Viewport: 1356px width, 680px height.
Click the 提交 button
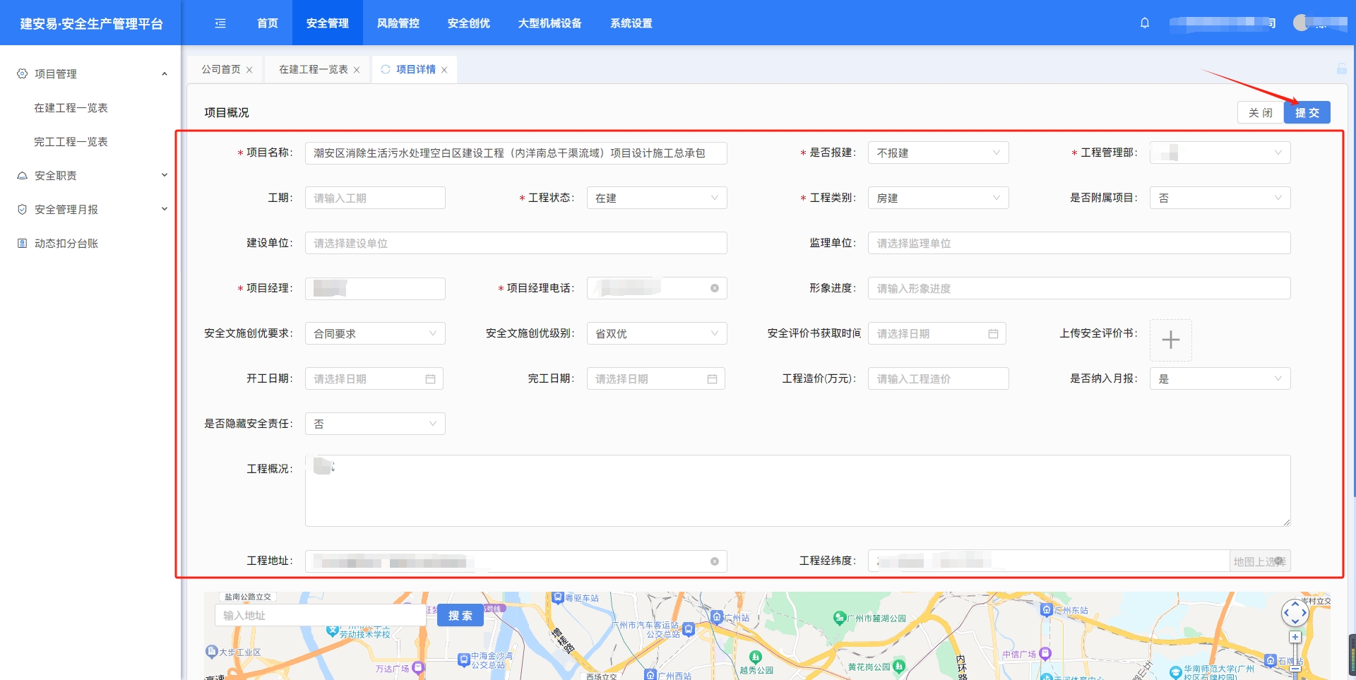click(x=1307, y=113)
